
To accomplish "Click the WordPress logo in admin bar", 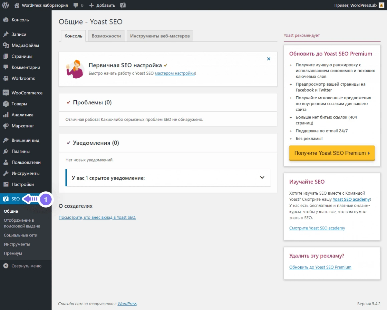I will [x=5, y=5].
